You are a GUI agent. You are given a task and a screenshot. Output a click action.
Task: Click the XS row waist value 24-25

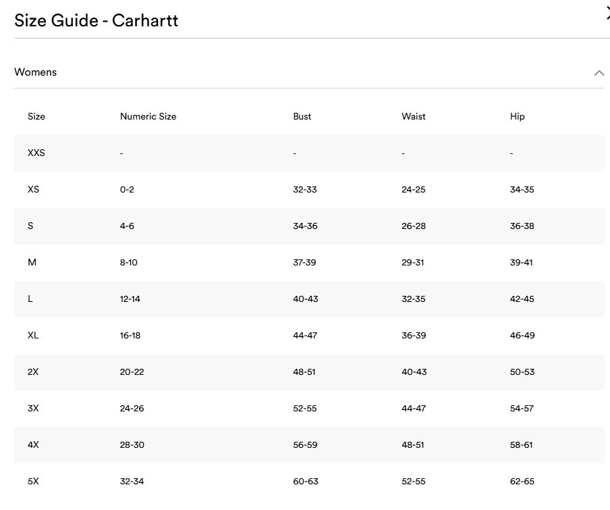tap(413, 189)
